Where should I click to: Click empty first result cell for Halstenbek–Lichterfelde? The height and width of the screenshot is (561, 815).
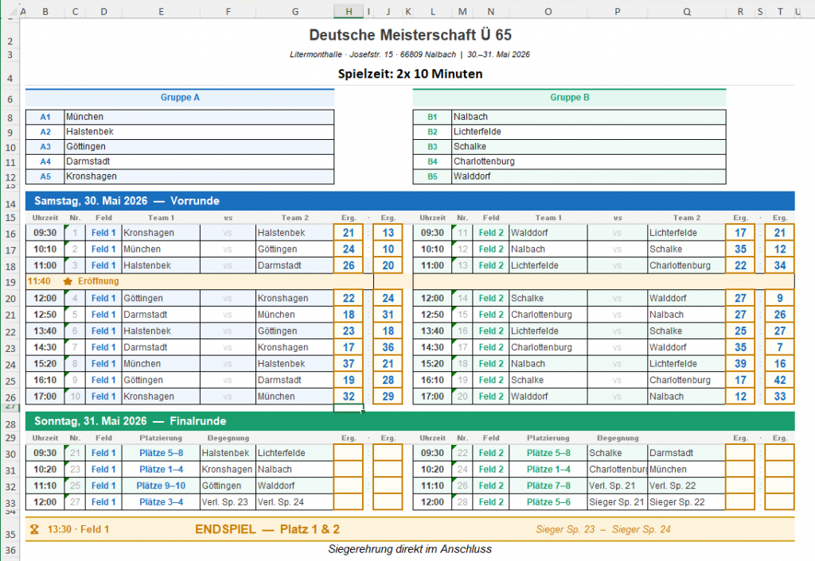[349, 453]
